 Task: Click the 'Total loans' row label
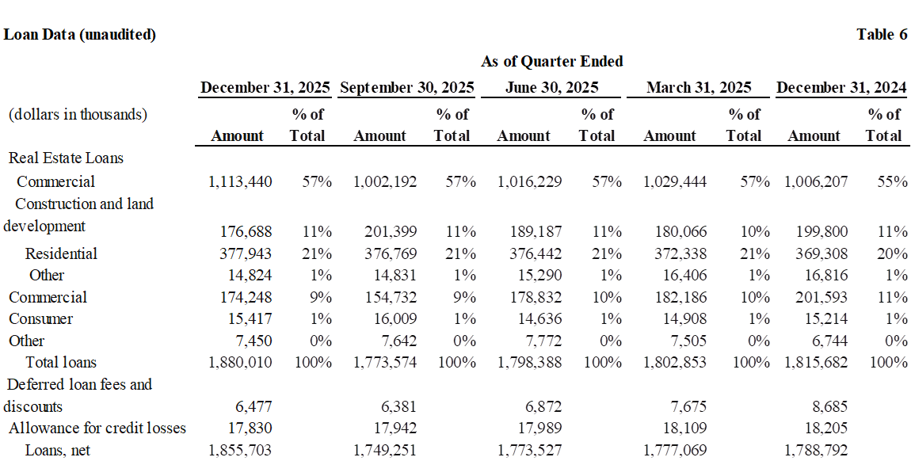(x=61, y=362)
